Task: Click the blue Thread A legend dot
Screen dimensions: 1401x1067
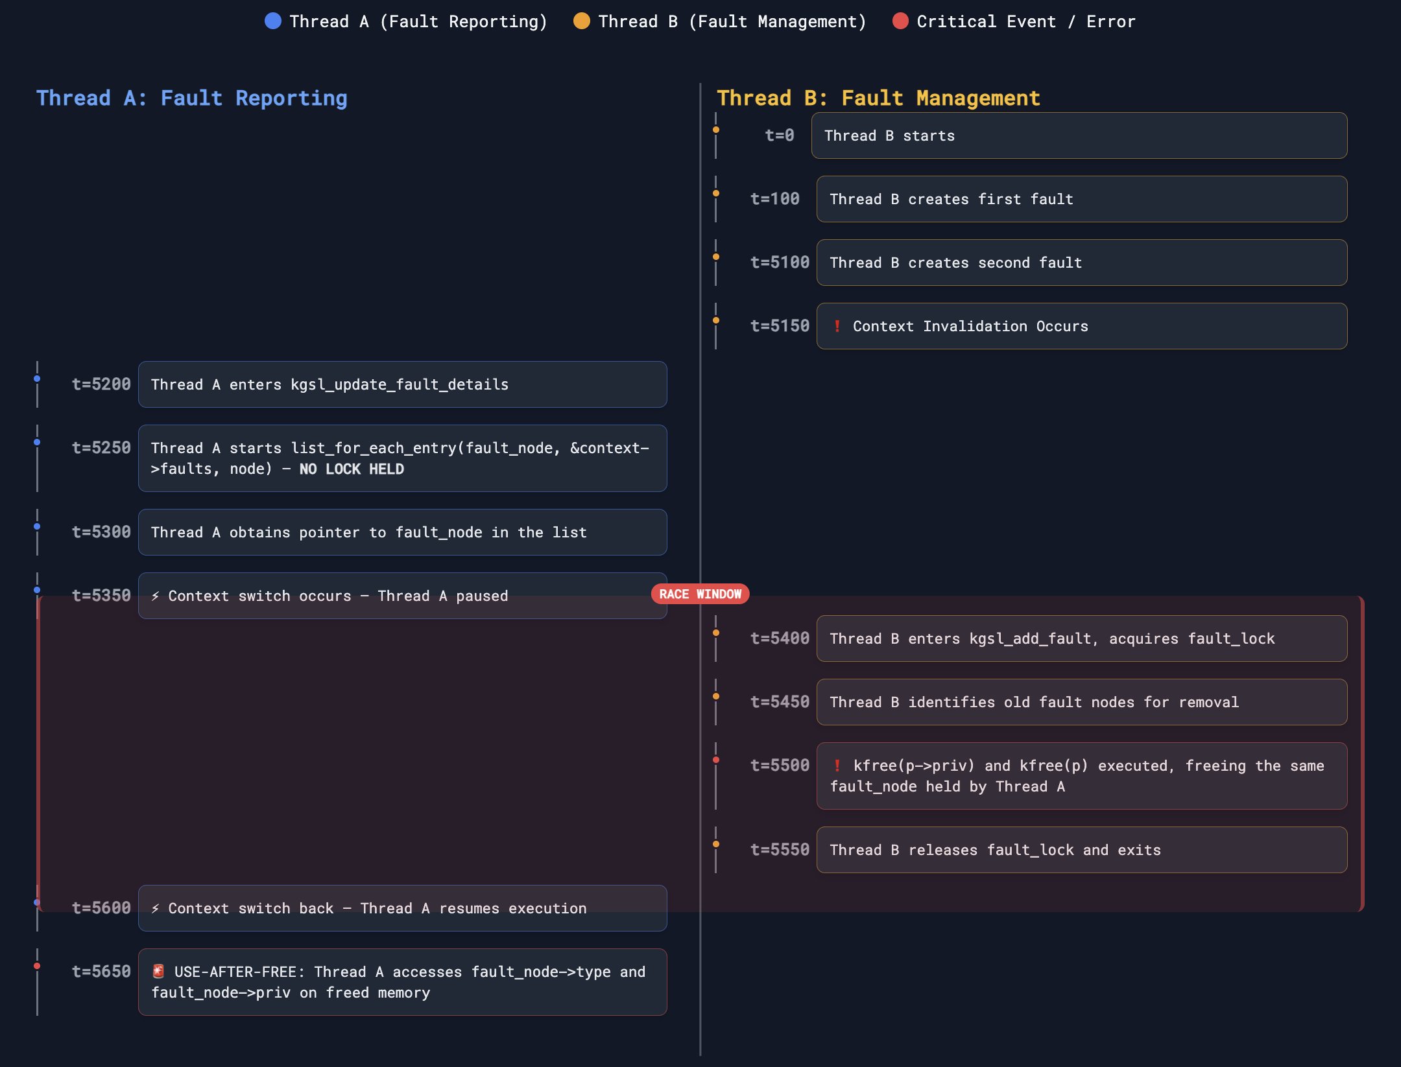Action: [273, 21]
